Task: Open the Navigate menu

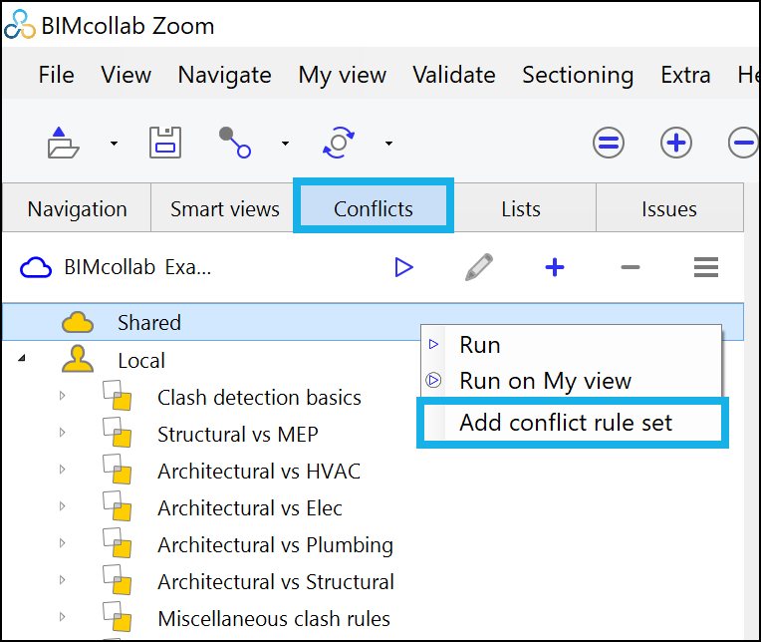Action: point(225,76)
